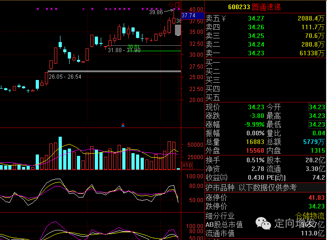Viewport: 327px width, 240px height.
Task: Click the gap label 26.05 - 26.54
Action: click(65, 77)
